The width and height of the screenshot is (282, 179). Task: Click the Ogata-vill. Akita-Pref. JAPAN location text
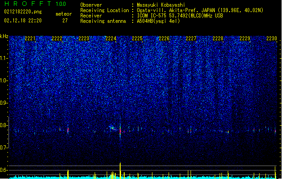click(200, 10)
